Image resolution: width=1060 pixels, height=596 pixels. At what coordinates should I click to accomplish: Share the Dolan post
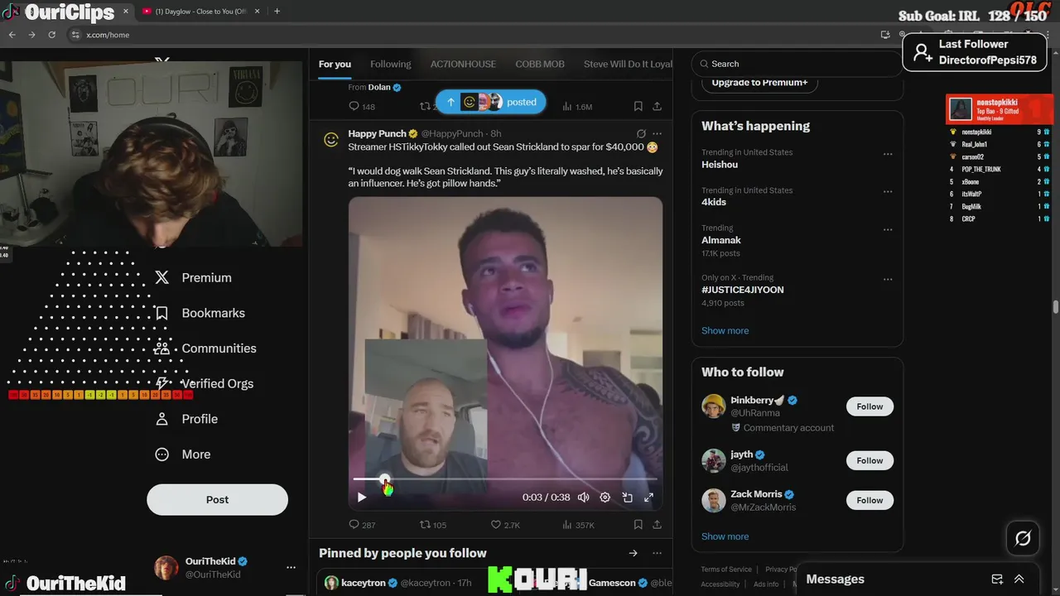657,107
